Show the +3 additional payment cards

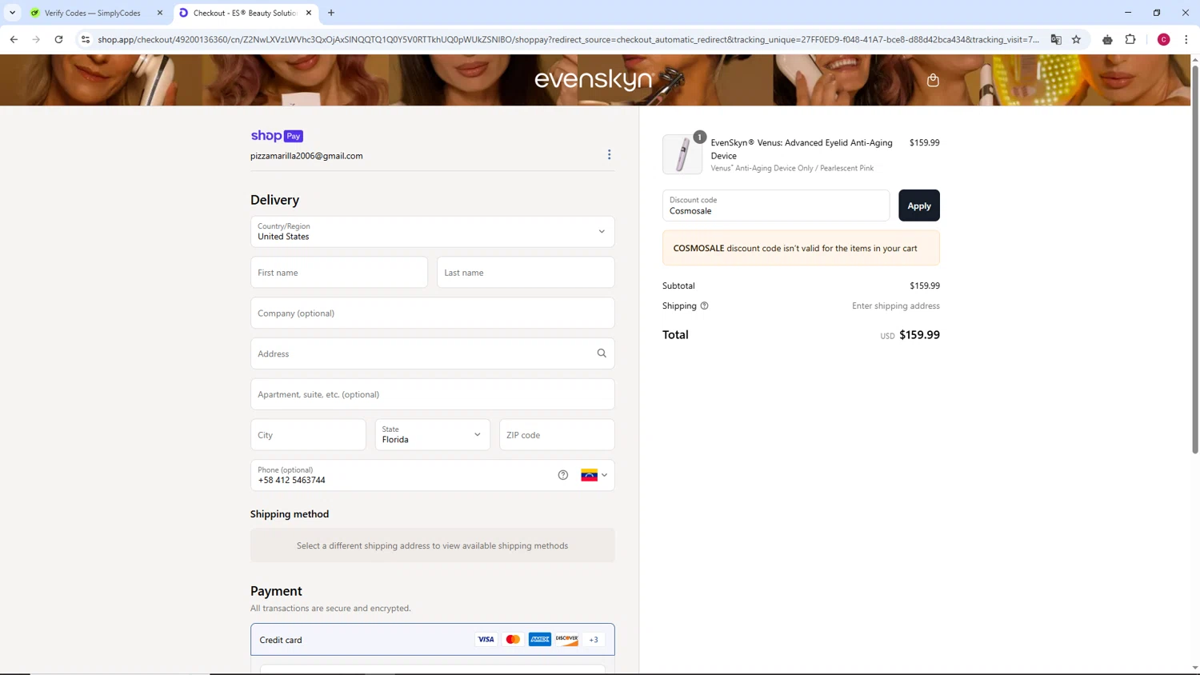[x=594, y=640]
